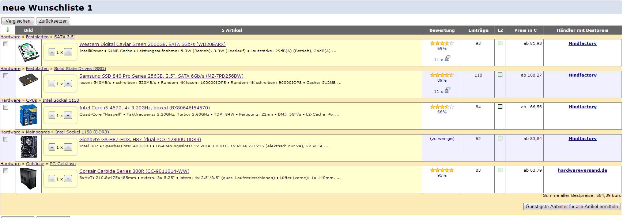
Task: Open Mindfactory link for Gigabyte mainboard
Action: pyautogui.click(x=582, y=139)
